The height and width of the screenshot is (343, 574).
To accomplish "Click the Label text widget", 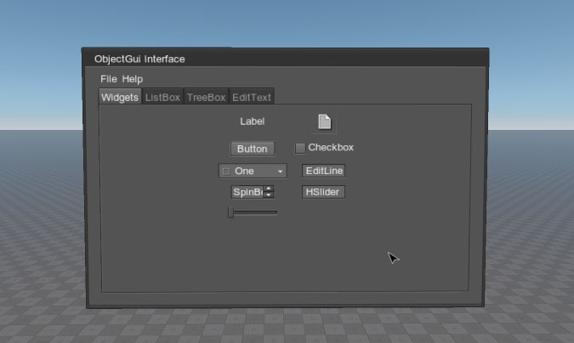I will pyautogui.click(x=253, y=122).
